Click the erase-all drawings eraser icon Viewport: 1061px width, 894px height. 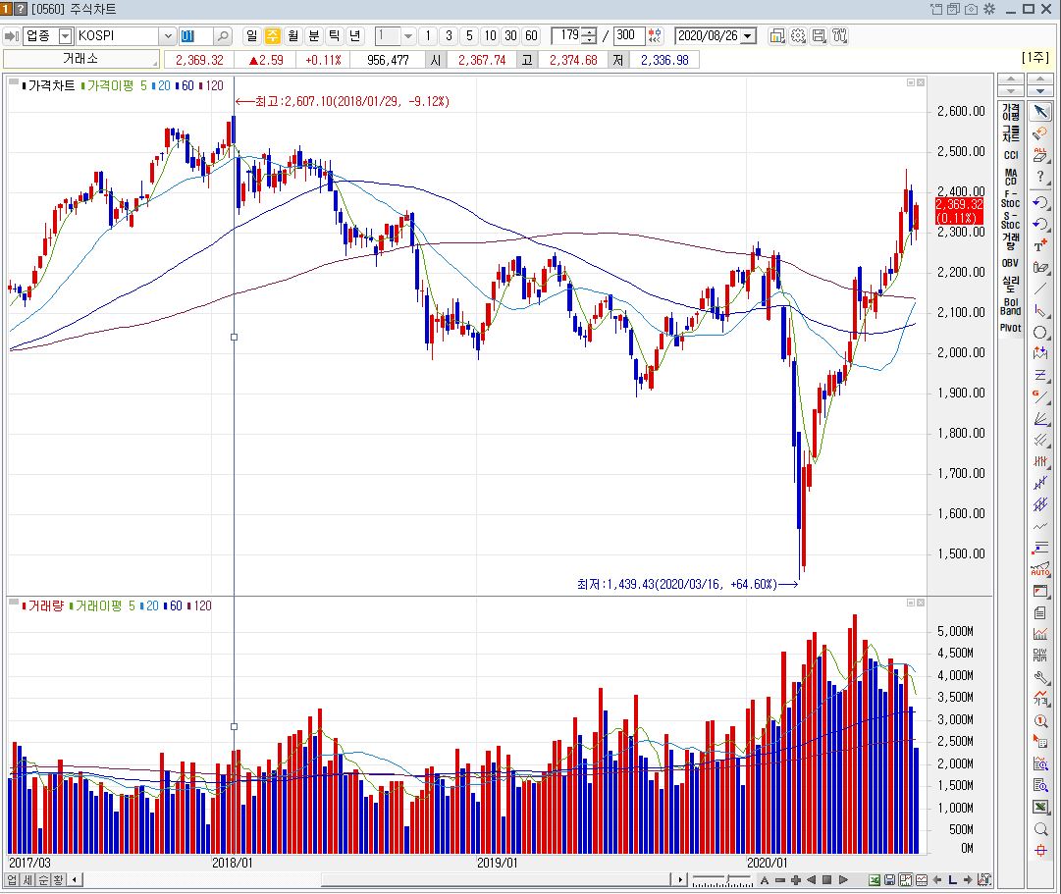pyautogui.click(x=1038, y=156)
